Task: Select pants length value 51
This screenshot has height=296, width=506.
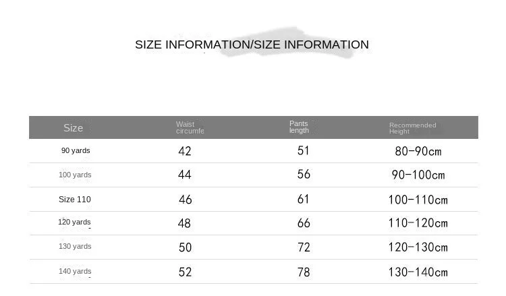Action: point(303,150)
